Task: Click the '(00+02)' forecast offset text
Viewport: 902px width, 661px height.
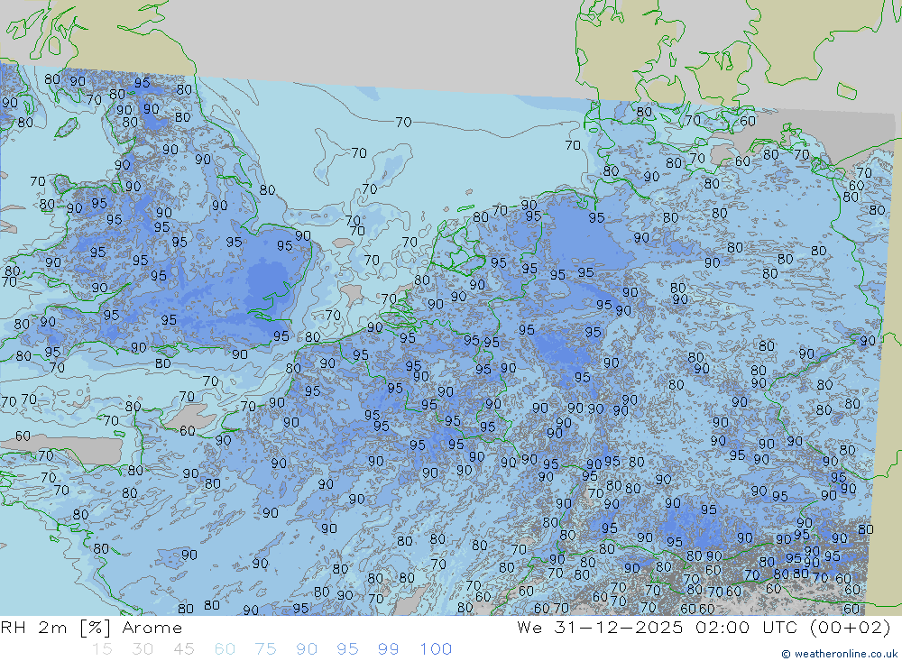Action: (x=851, y=628)
